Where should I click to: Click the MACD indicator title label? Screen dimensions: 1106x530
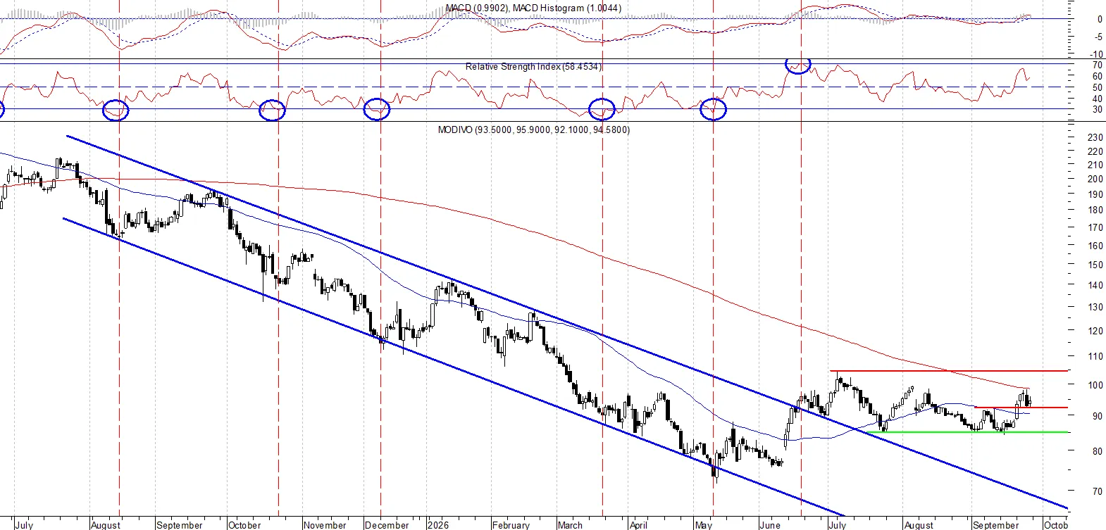coord(533,8)
